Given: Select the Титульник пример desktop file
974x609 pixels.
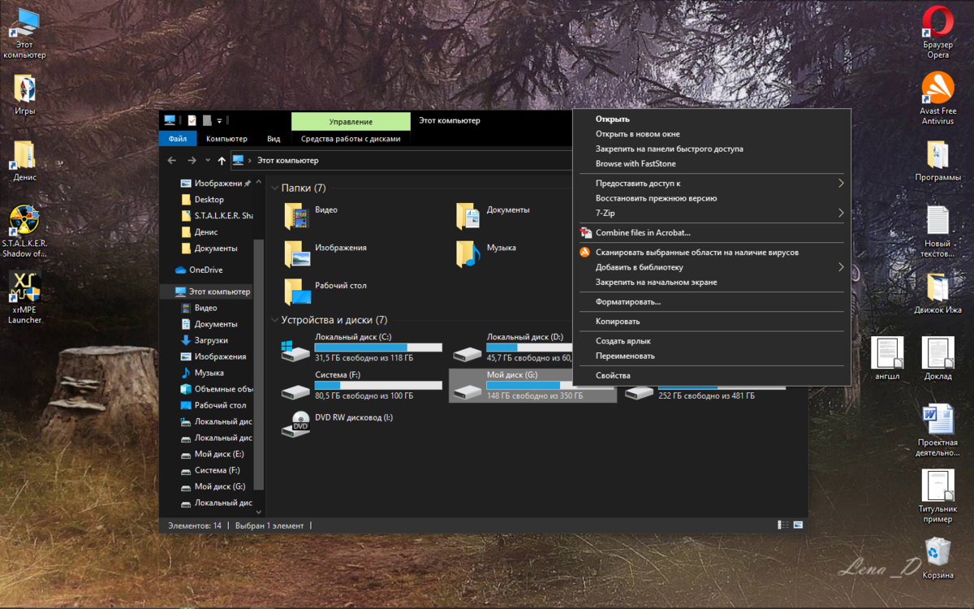Looking at the screenshot, I should 937,496.
